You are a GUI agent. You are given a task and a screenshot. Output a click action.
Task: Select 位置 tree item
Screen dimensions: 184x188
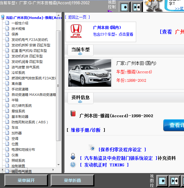tap(15, 144)
